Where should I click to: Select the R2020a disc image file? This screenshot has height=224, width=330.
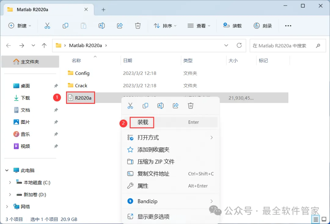pos(80,98)
